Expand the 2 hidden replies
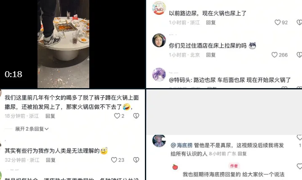 (x=32, y=129)
